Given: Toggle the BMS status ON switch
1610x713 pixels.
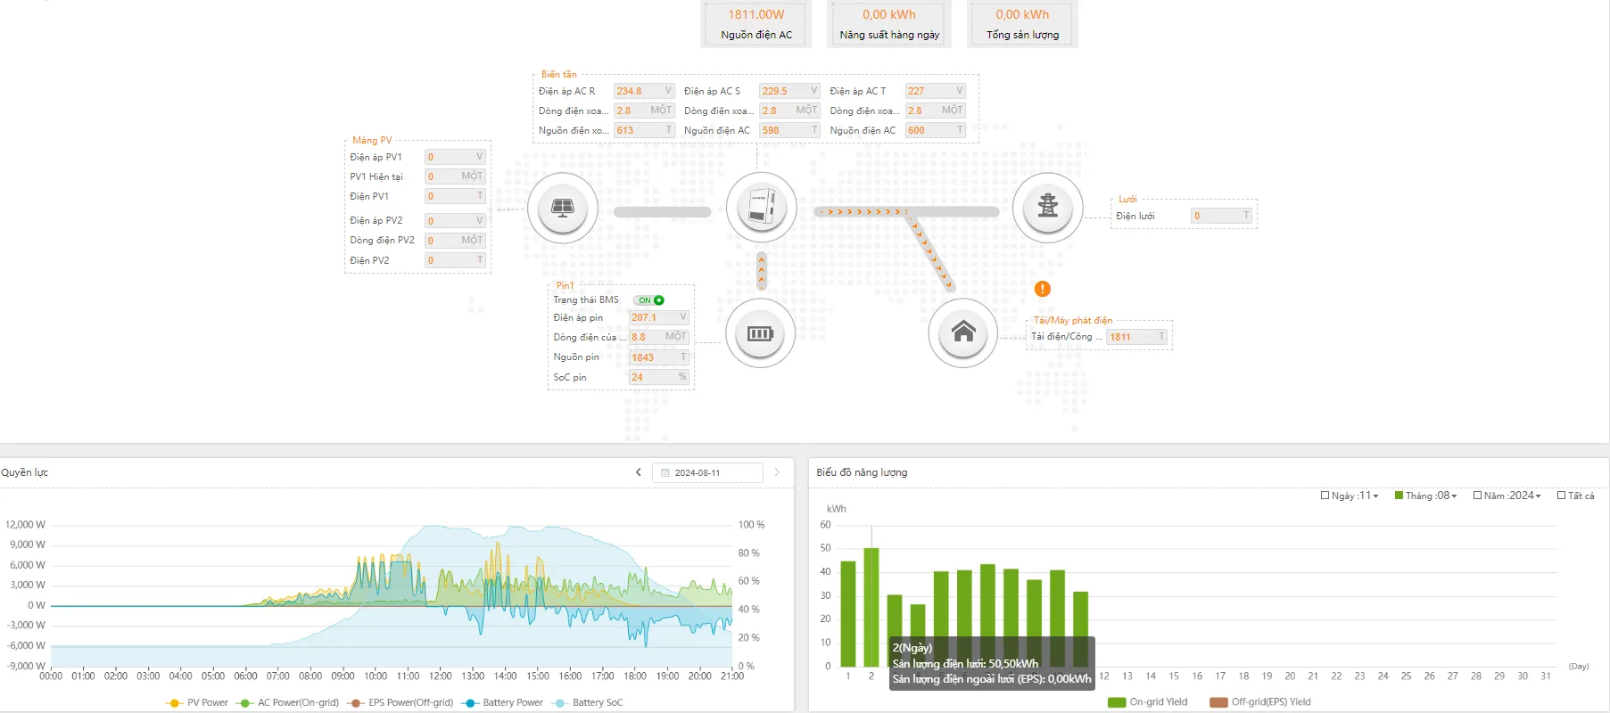Looking at the screenshot, I should (648, 300).
